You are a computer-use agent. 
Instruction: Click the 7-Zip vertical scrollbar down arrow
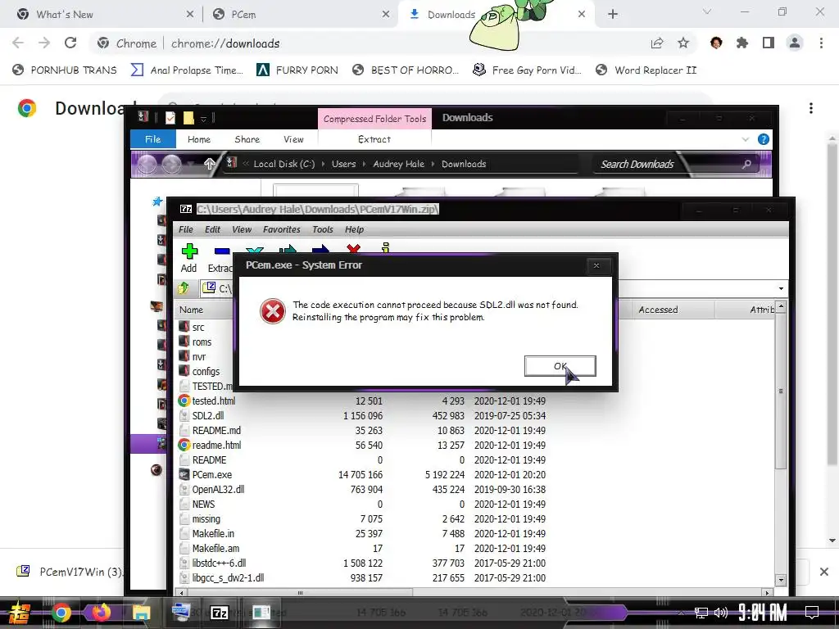tap(781, 580)
